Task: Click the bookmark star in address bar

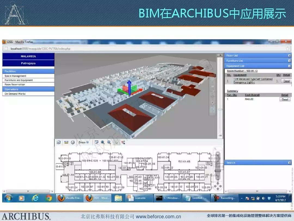Action: pos(288,49)
